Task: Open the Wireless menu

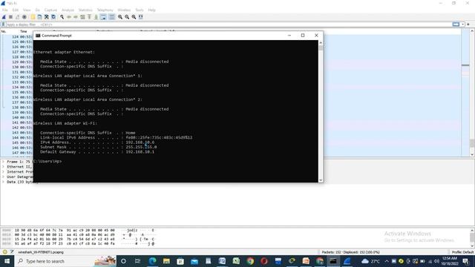Action: tap(124, 10)
